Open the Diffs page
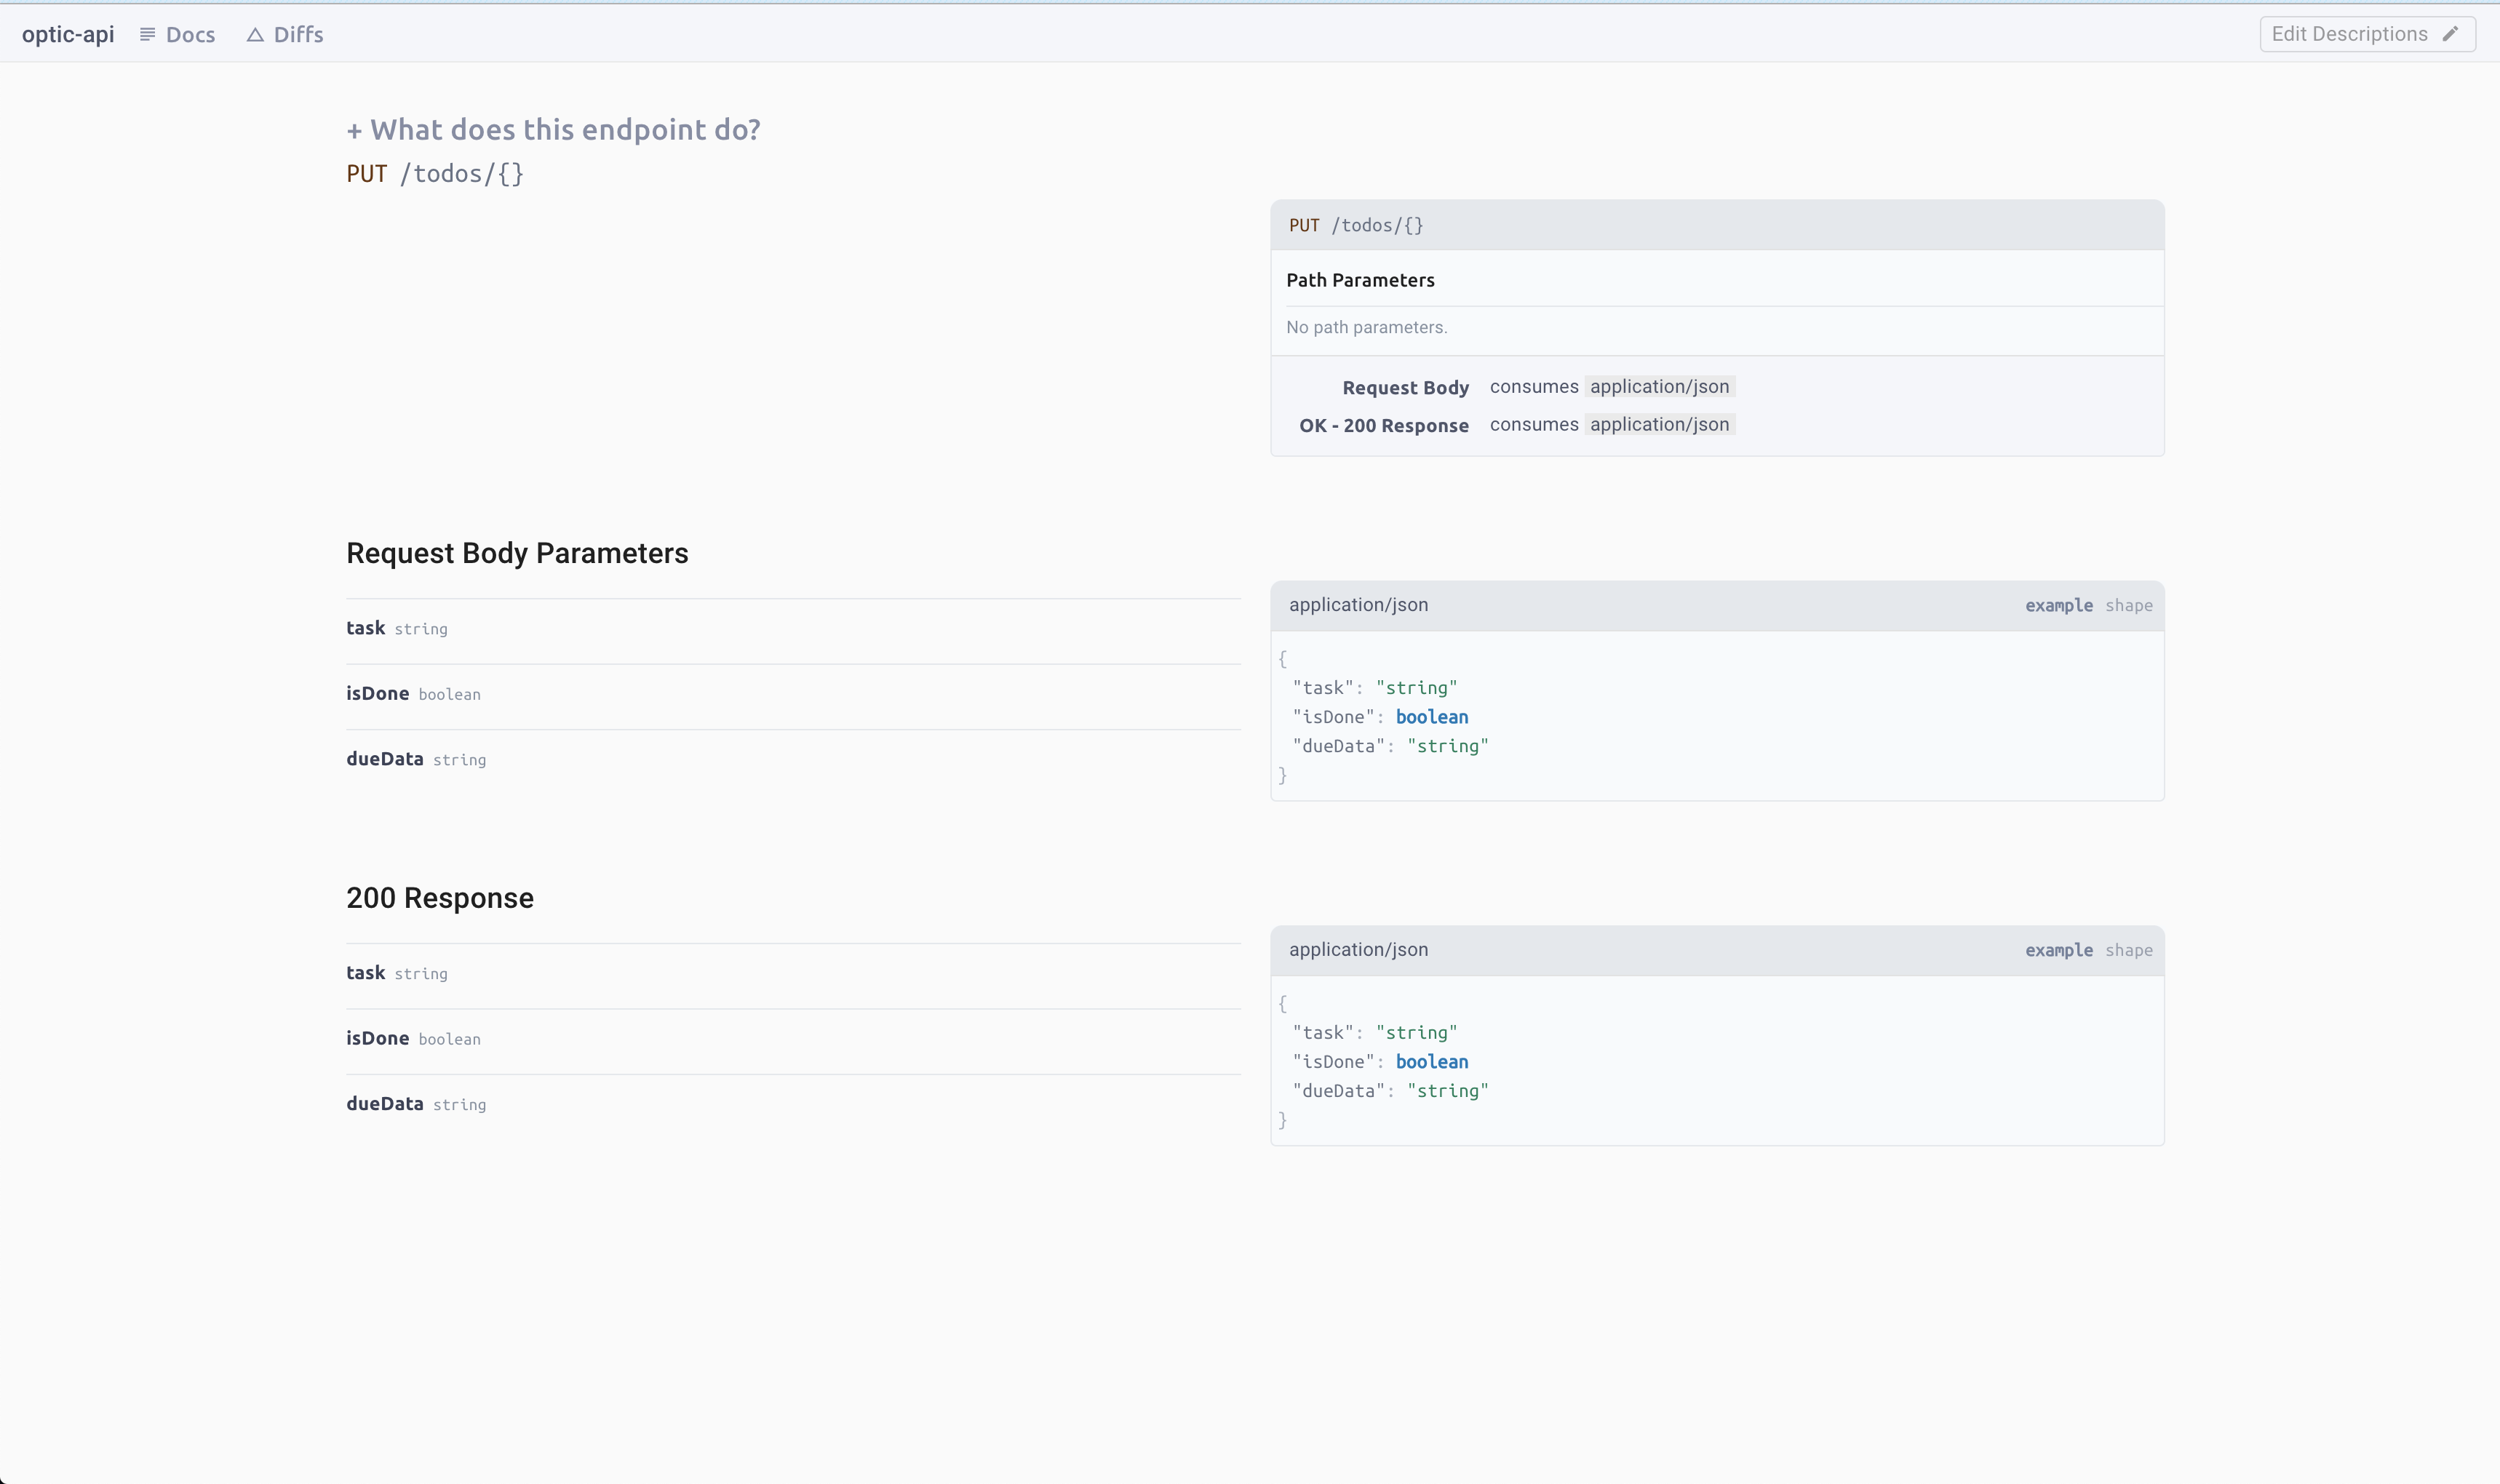The image size is (2500, 1484). point(297,33)
